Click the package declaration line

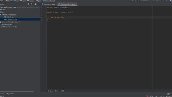[x=59, y=7]
